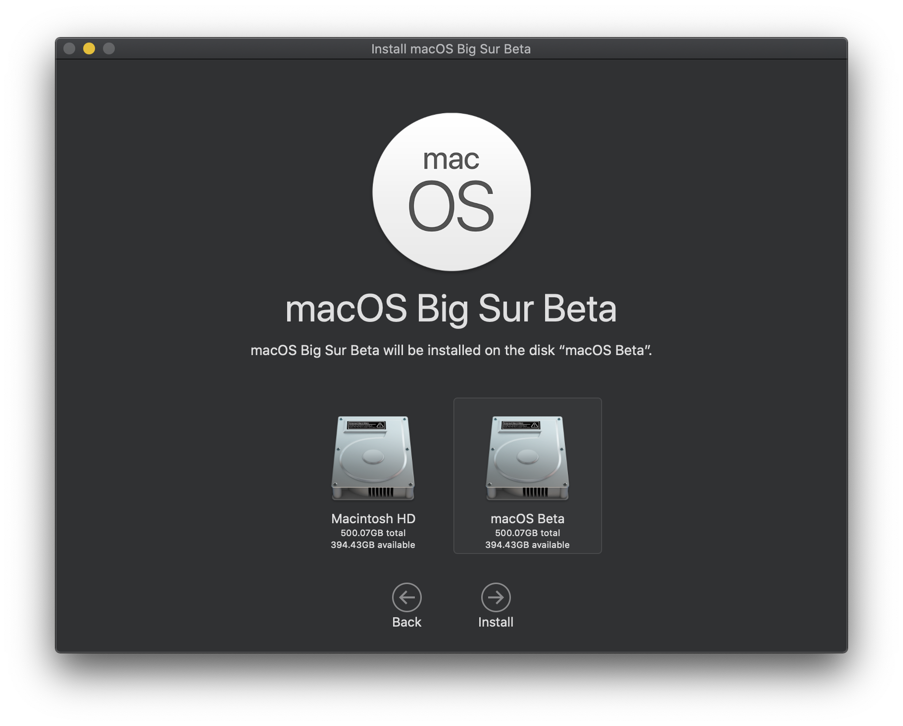Click the large macOS logo

point(451,192)
